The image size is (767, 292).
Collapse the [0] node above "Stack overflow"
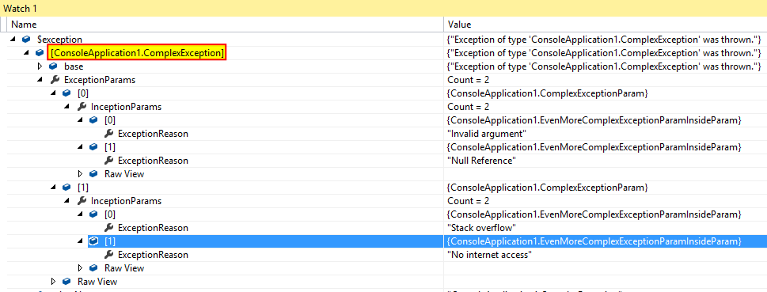(x=80, y=214)
